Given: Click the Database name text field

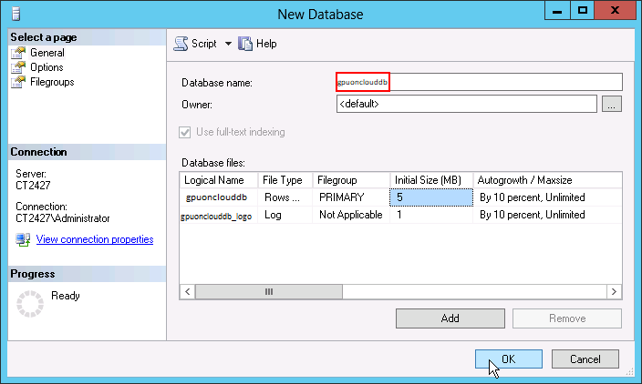Looking at the screenshot, I should 479,82.
